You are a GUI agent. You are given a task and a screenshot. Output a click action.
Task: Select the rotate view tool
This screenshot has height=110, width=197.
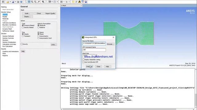(x=26, y=2)
